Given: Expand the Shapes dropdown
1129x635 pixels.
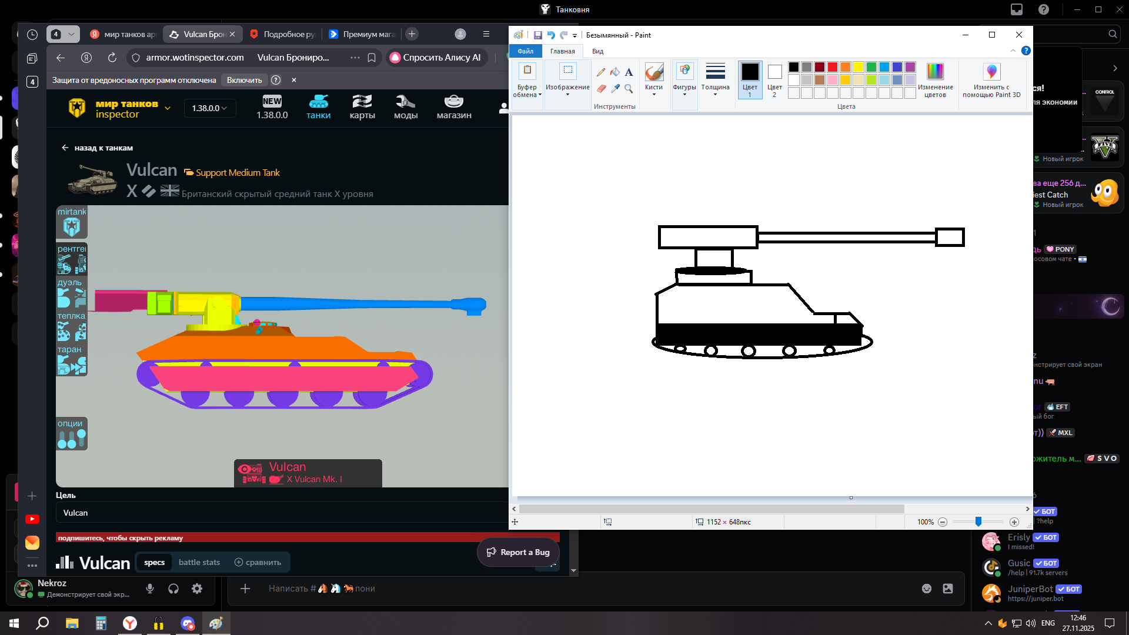Looking at the screenshot, I should (684, 93).
